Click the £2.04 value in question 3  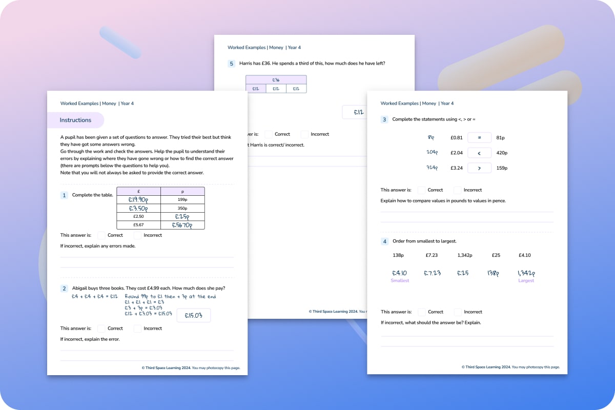point(457,153)
